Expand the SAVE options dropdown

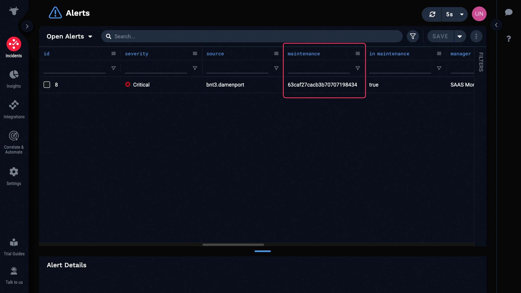click(x=460, y=36)
